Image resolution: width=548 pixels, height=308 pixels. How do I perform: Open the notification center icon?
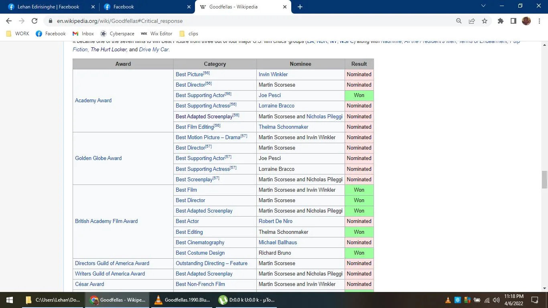point(535,300)
